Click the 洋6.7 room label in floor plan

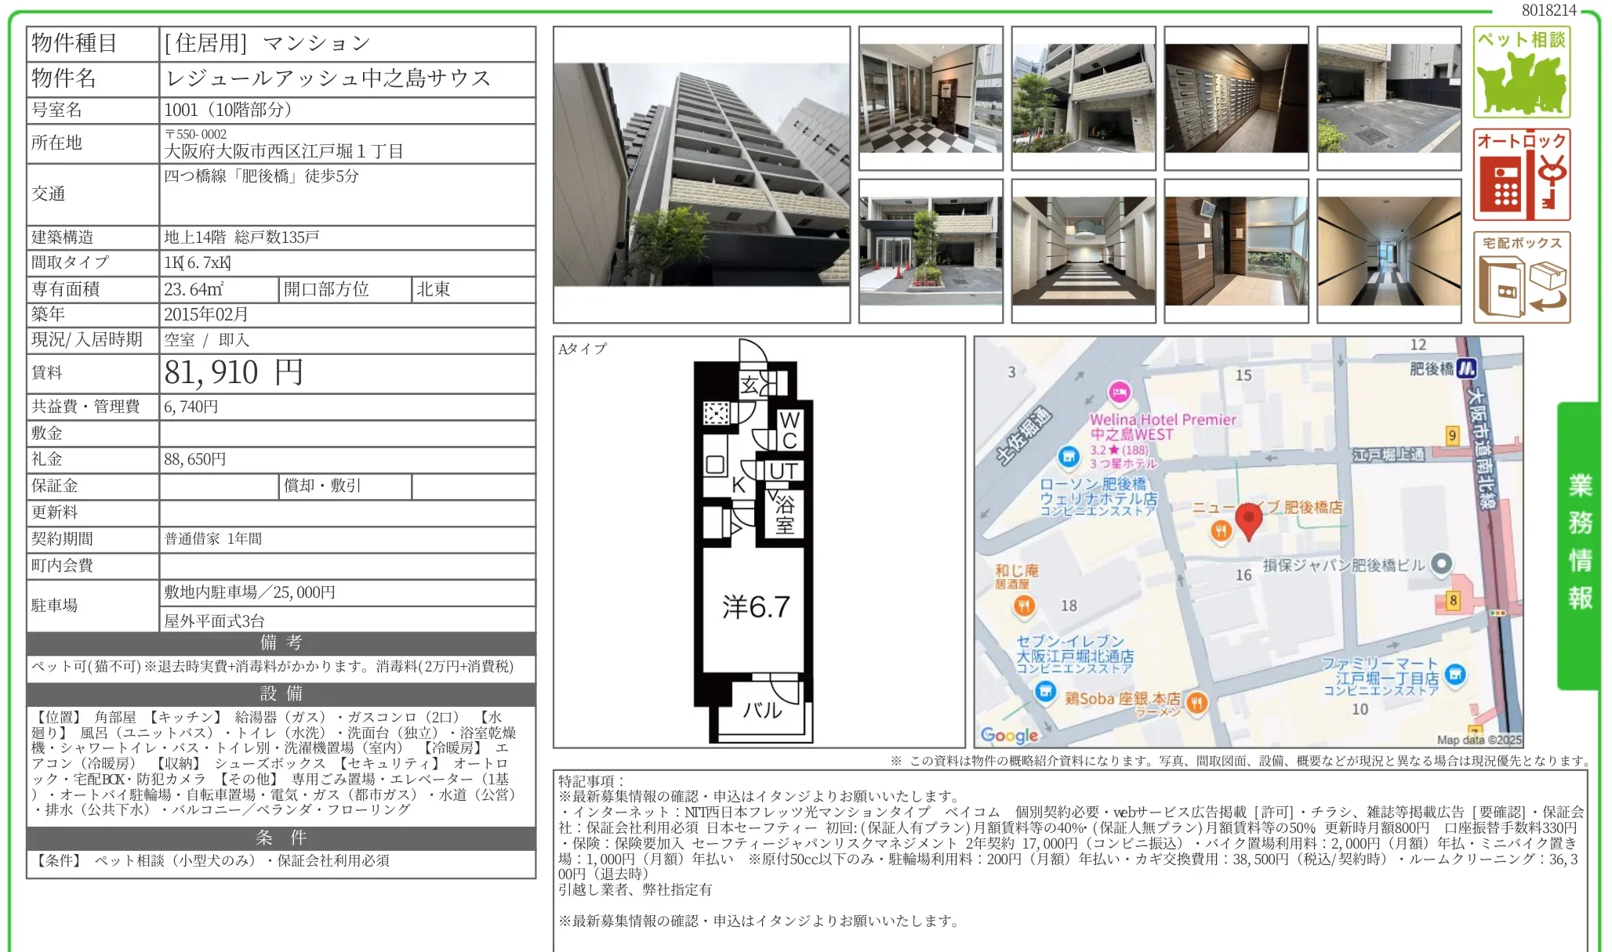[756, 606]
